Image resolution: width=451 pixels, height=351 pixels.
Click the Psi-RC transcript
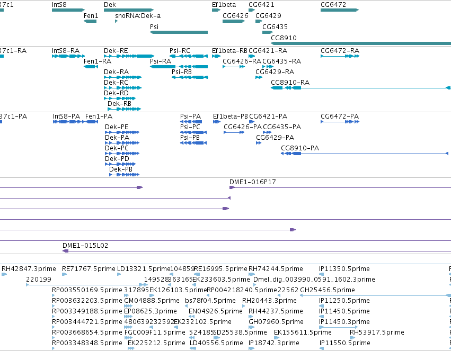189,56
